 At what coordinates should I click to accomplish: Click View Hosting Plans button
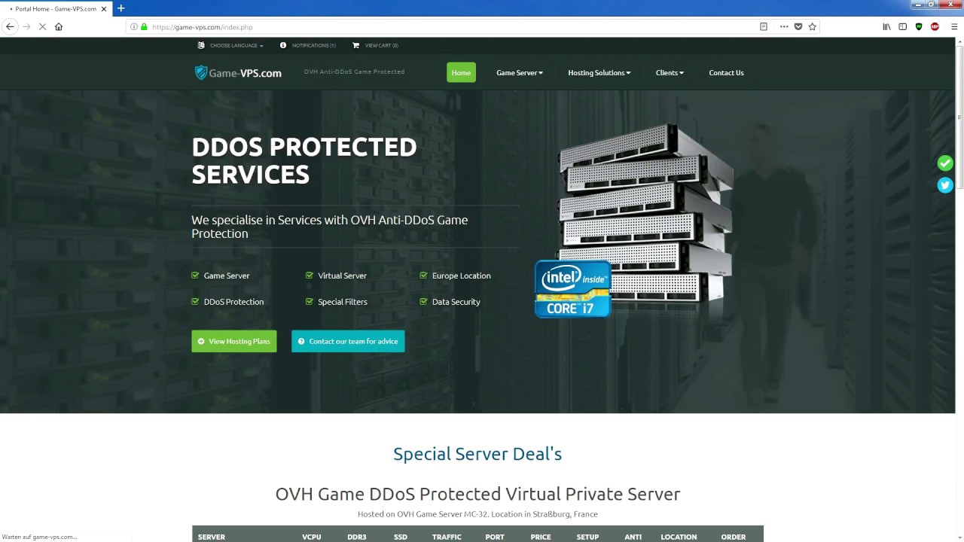234,341
